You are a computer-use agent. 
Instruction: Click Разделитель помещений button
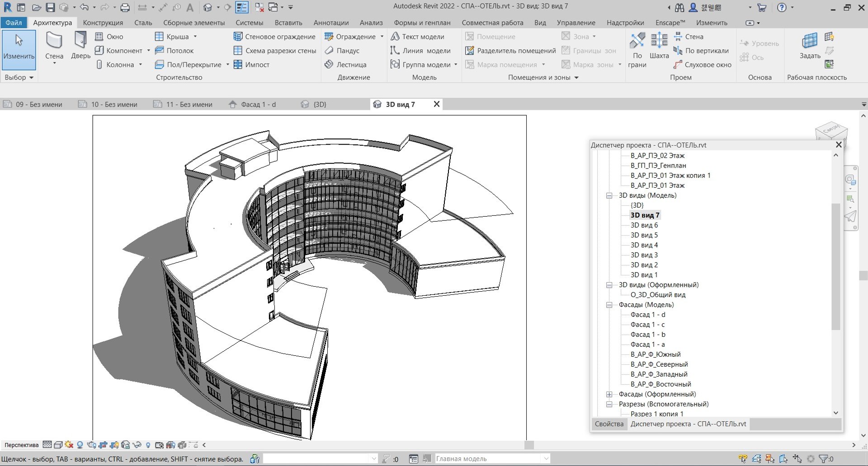(511, 51)
